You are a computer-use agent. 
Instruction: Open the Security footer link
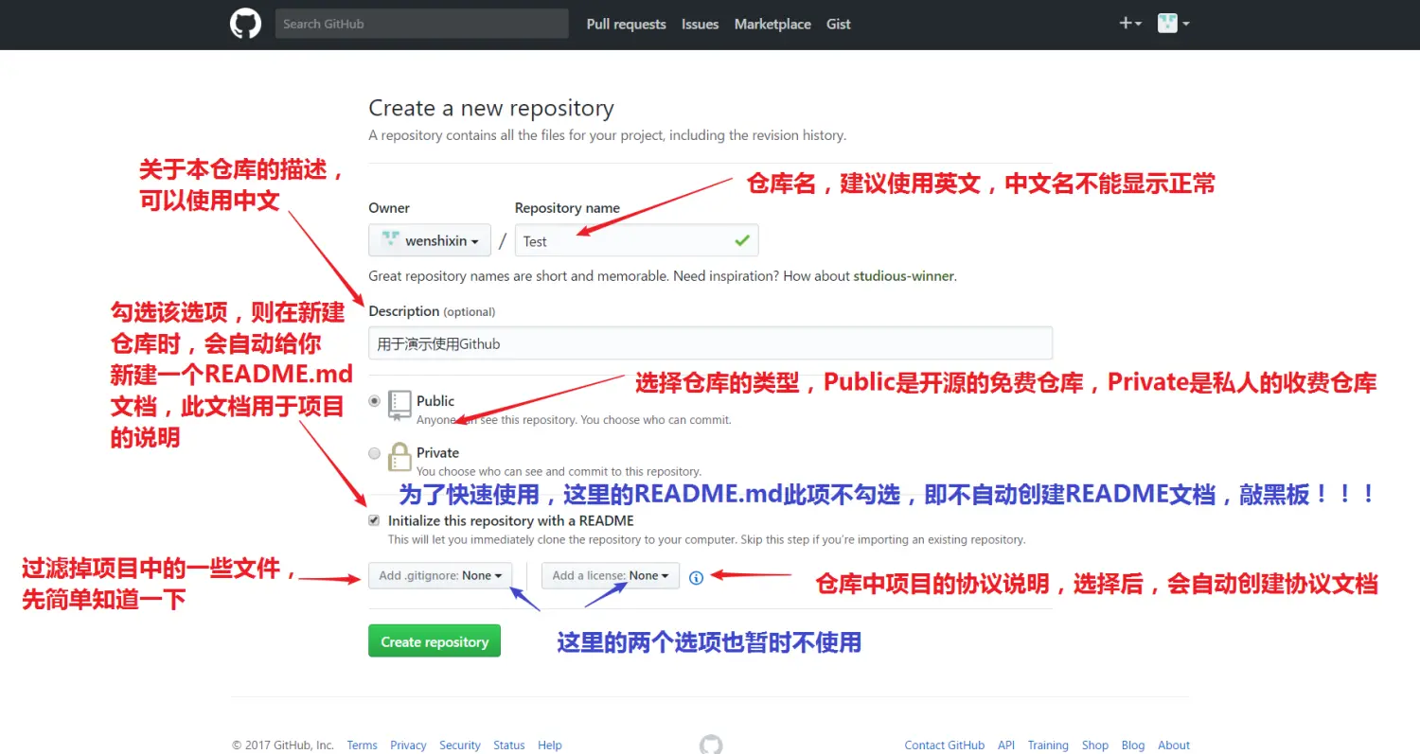(x=460, y=745)
